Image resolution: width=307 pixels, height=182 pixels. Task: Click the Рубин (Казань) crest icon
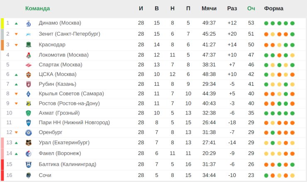click(29, 84)
